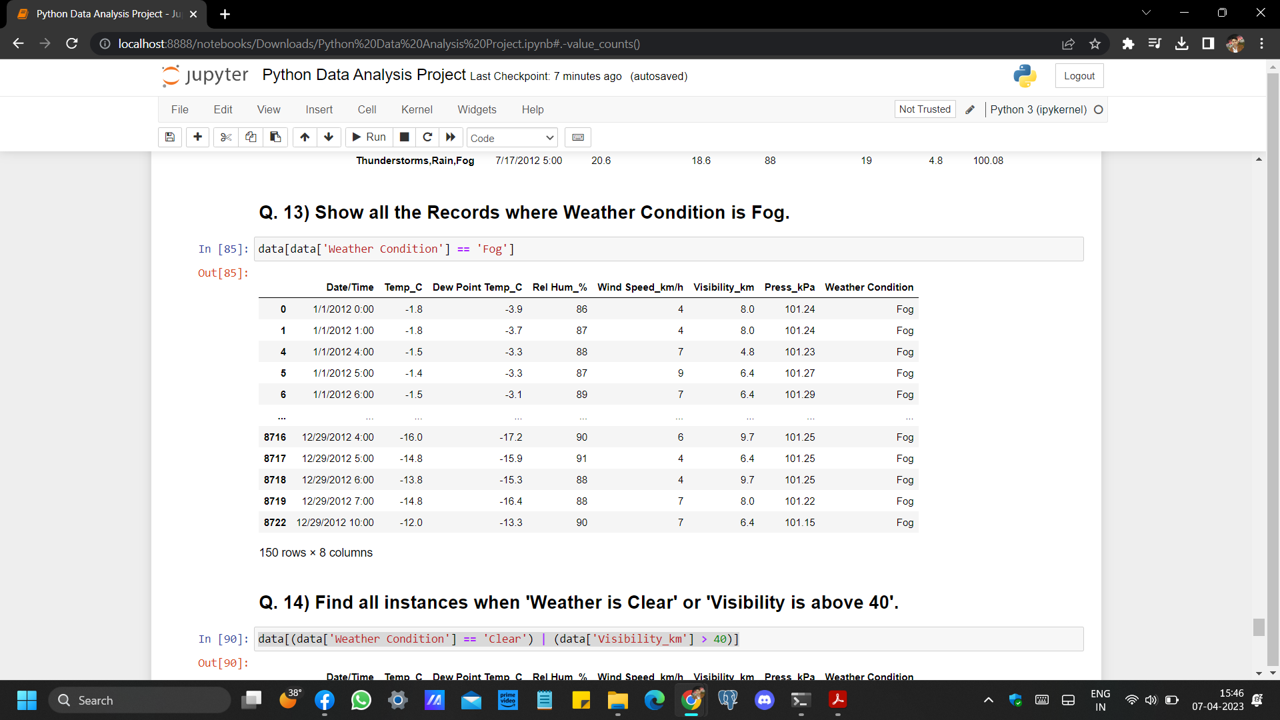Open the command palette keyboard icon
The image size is (1280, 720).
click(578, 137)
